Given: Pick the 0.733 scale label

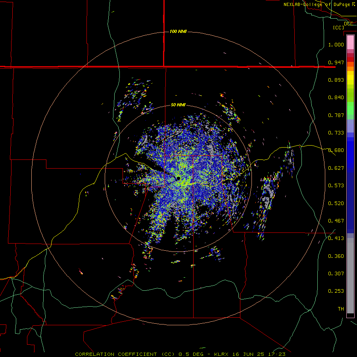Looking at the screenshot, I should (x=336, y=133).
